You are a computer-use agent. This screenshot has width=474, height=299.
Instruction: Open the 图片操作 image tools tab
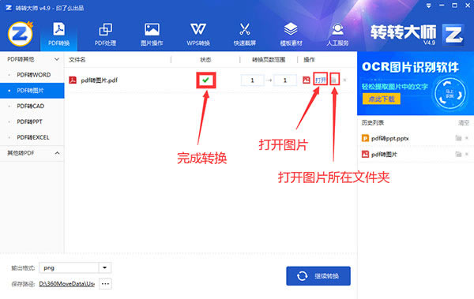coord(152,35)
